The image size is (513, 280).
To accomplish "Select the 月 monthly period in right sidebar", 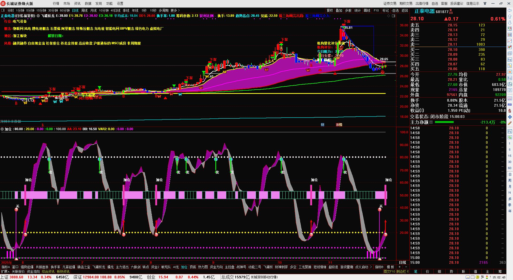I will point(510,186).
